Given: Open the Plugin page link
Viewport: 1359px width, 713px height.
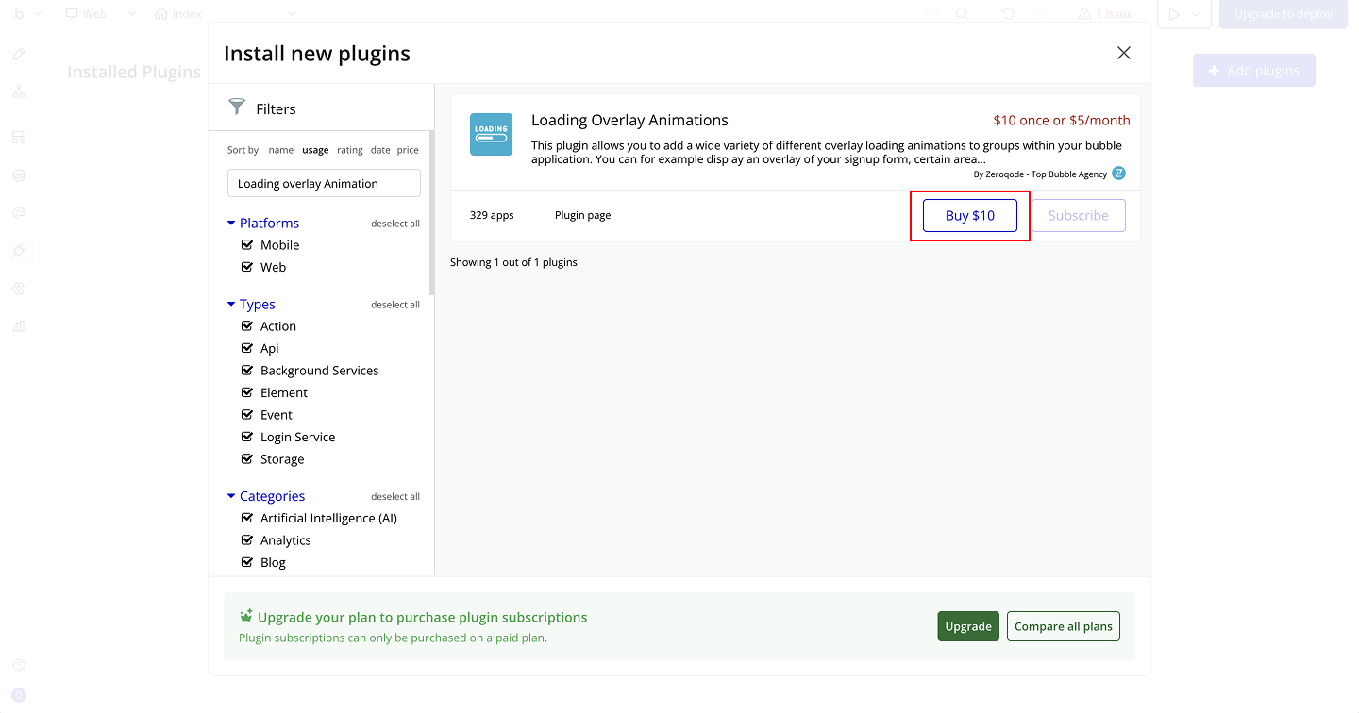Looking at the screenshot, I should point(582,215).
